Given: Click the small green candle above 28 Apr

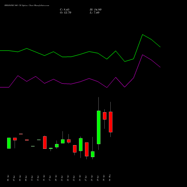Looking at the screenshot, I should click(x=93, y=154).
